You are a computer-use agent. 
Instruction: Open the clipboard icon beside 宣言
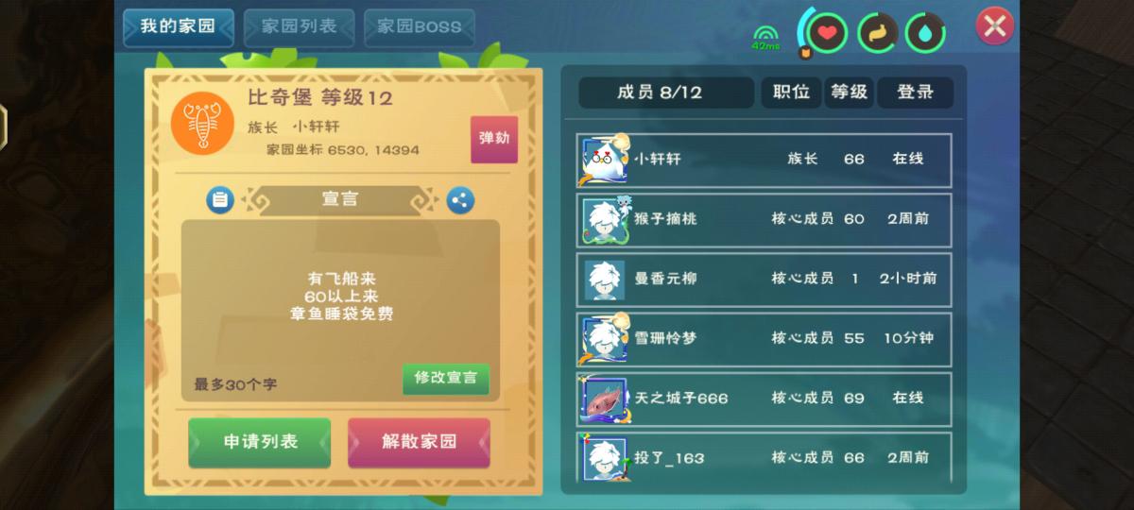220,200
